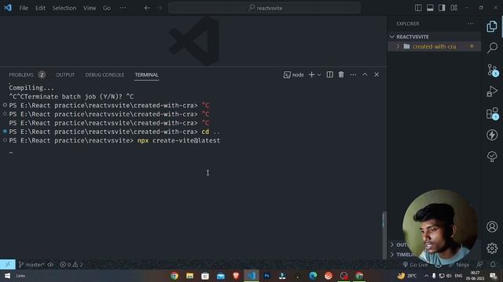The height and width of the screenshot is (282, 503).
Task: Switch to the Debug Console tab
Action: click(x=105, y=75)
